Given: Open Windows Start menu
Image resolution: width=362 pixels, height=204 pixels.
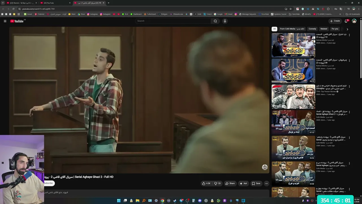Looking at the screenshot, I should (119, 201).
